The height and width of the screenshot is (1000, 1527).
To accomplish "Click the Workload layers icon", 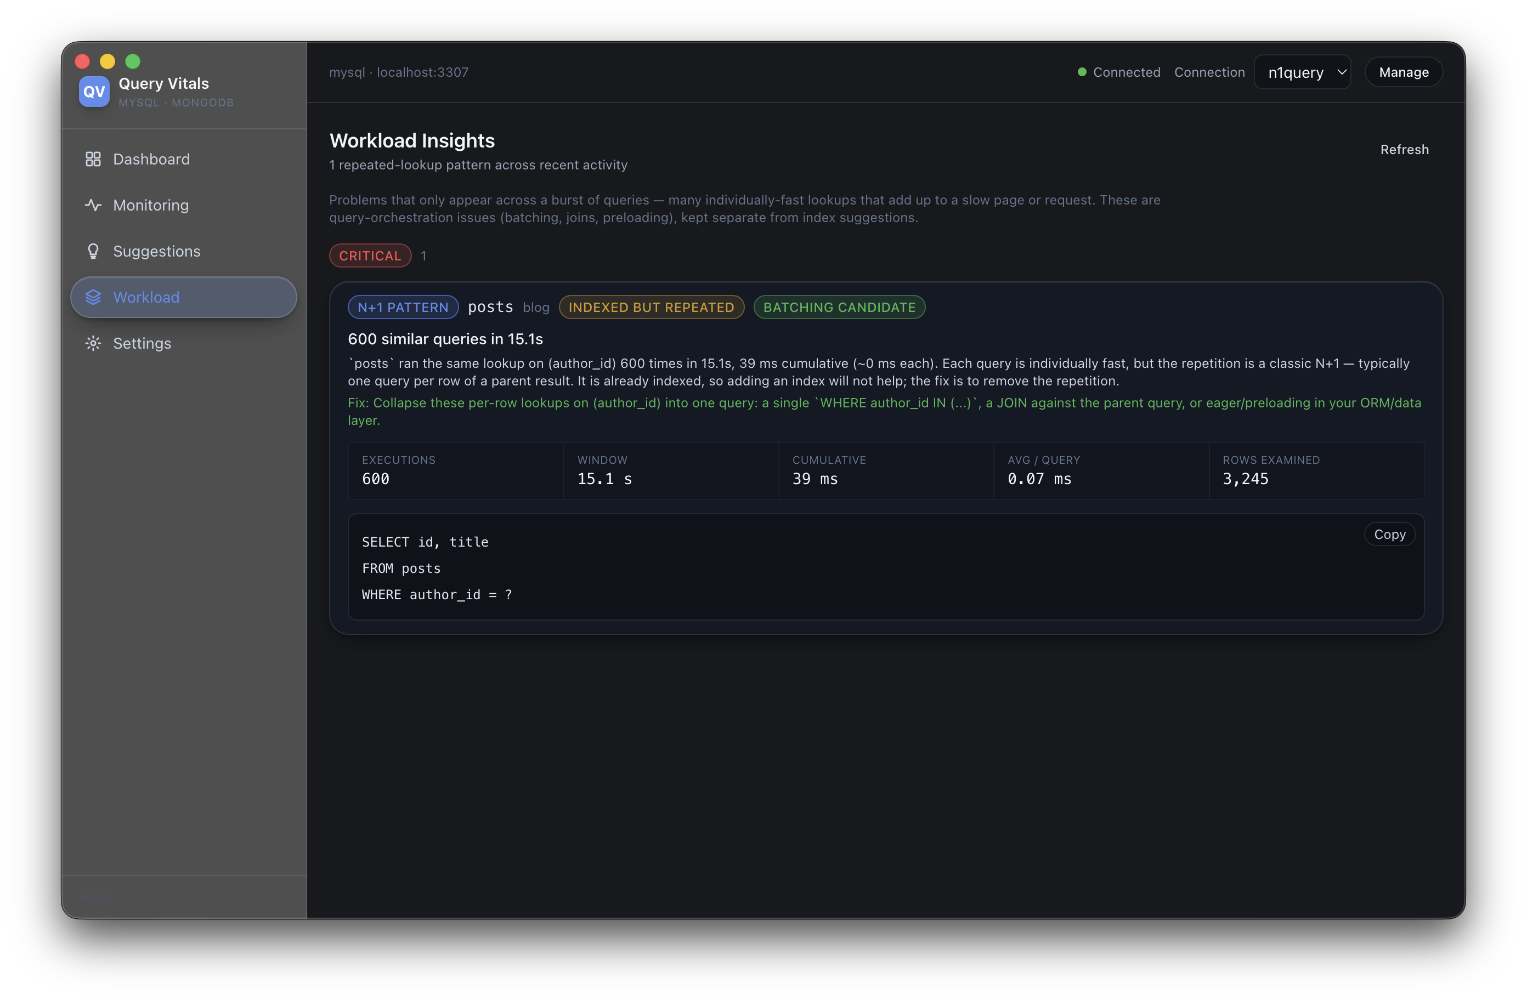I will [x=93, y=298].
